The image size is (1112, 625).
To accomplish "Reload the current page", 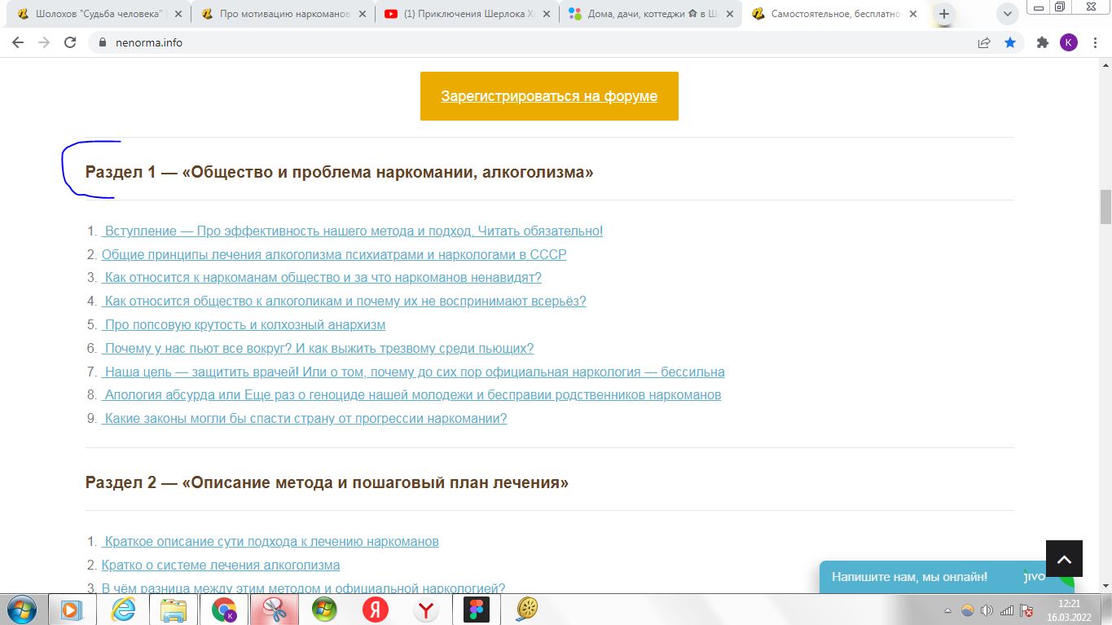I will point(70,43).
